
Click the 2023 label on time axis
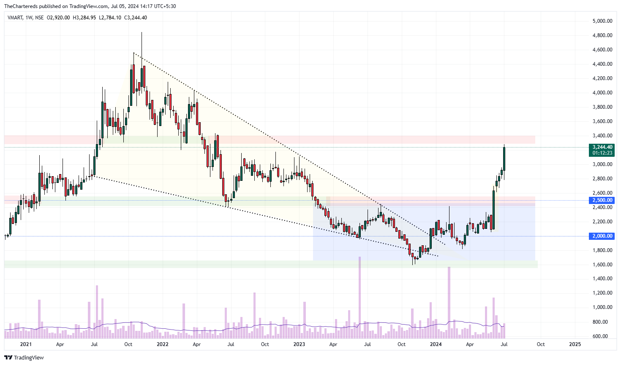click(x=299, y=344)
